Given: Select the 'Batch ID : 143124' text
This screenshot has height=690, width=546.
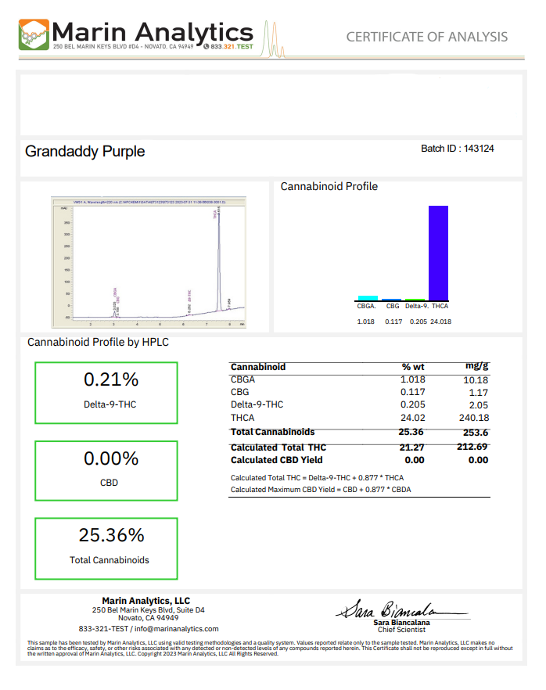Looking at the screenshot, I should coord(457,149).
